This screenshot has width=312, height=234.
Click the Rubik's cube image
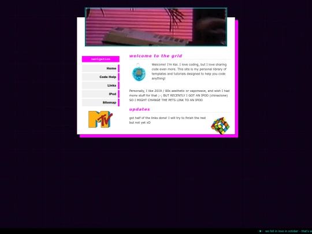pyautogui.click(x=220, y=125)
